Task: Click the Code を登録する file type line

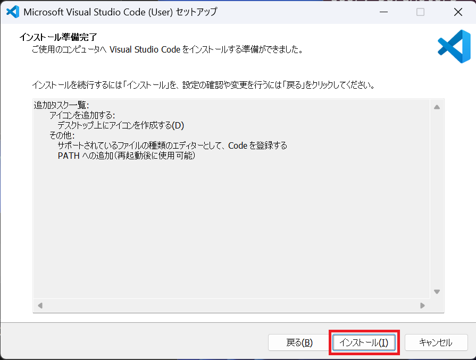Action: [x=172, y=145]
